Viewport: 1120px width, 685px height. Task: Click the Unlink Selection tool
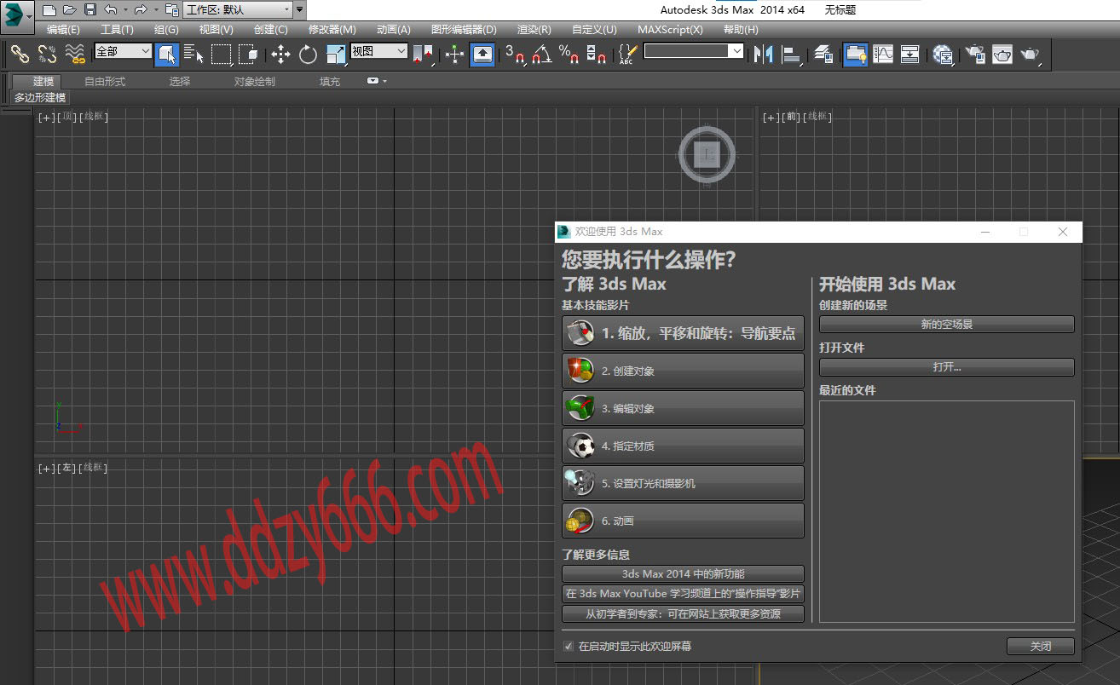coord(47,54)
